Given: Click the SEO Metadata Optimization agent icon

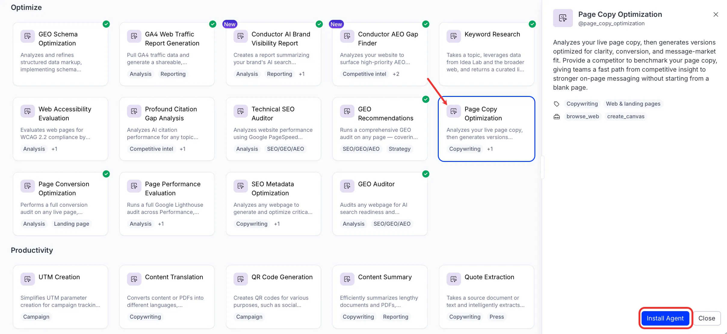Looking at the screenshot, I should coord(240,186).
